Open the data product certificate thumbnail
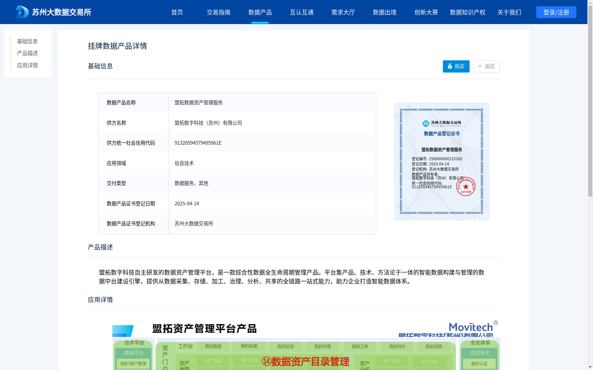Viewport: 593px width, 370px height. (x=442, y=161)
